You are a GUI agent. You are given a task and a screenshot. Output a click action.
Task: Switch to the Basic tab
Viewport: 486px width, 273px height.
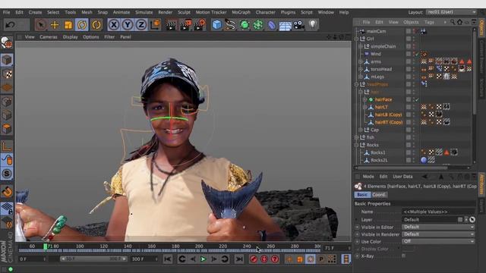click(x=362, y=195)
